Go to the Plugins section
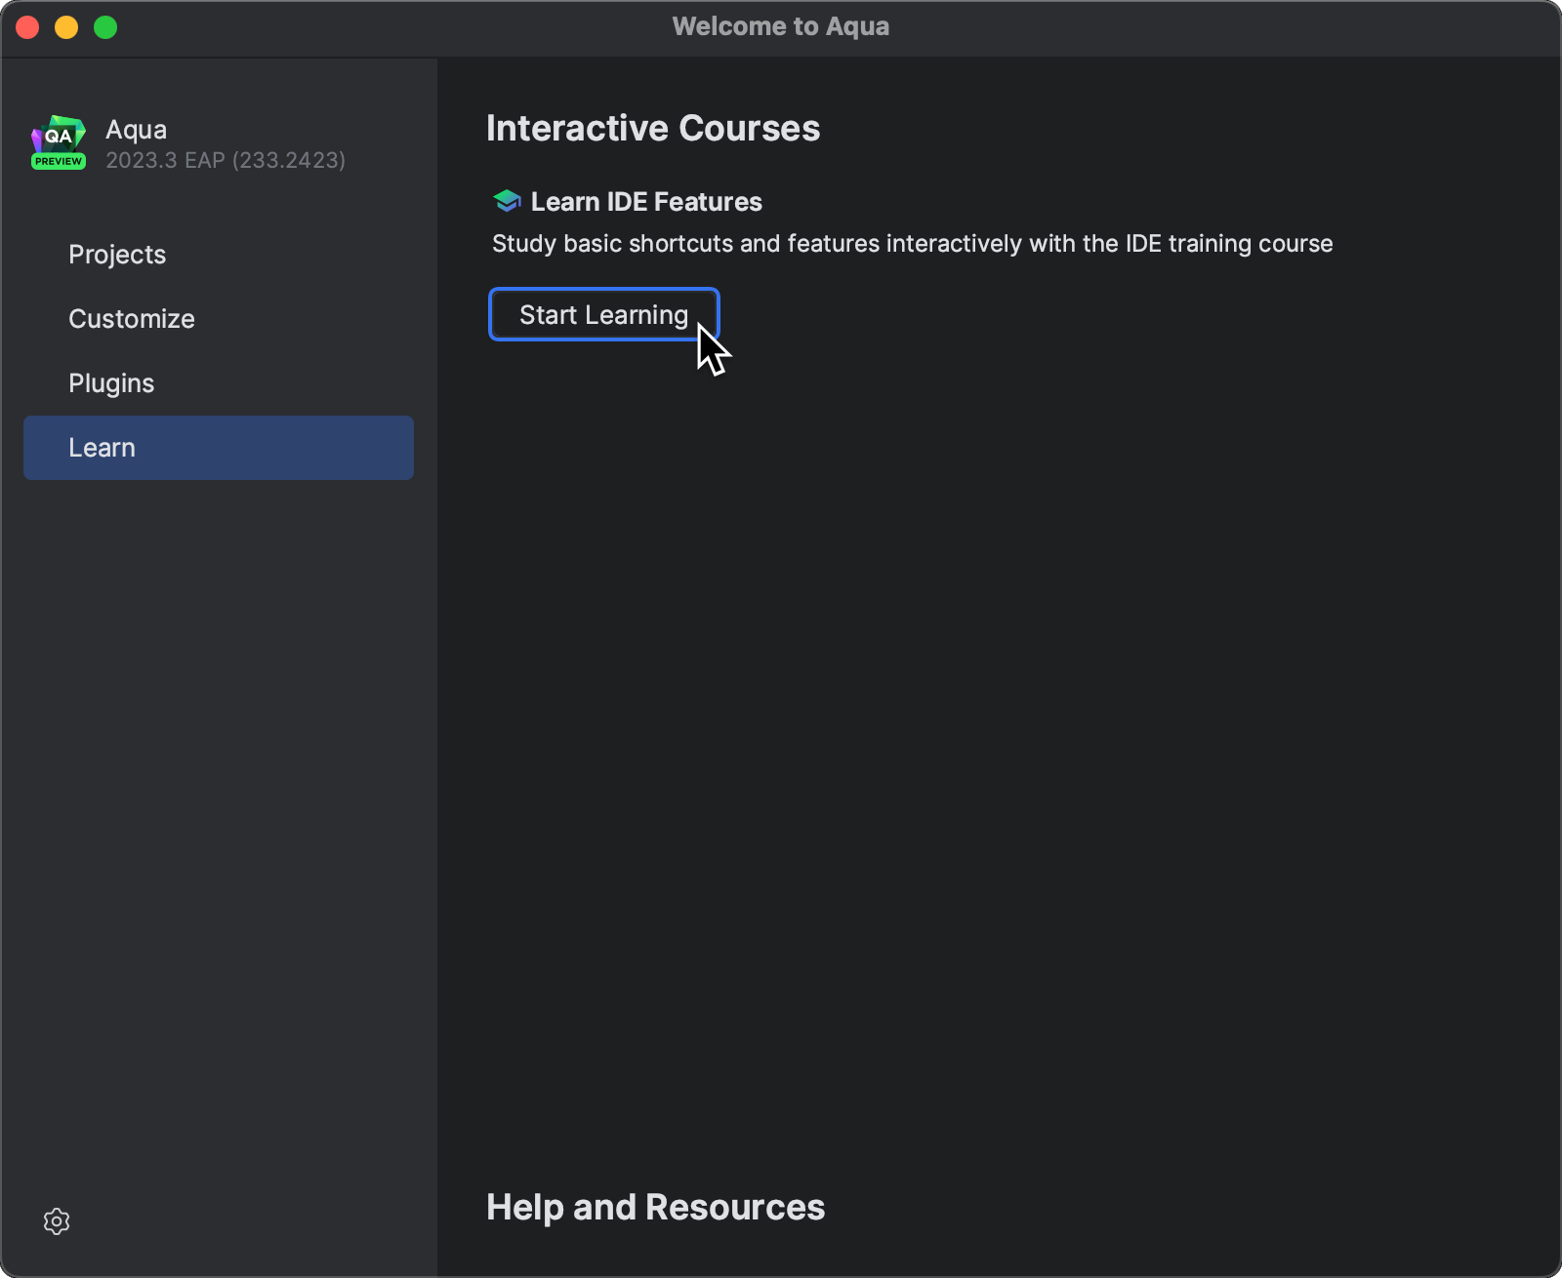The height and width of the screenshot is (1278, 1562). pyautogui.click(x=111, y=382)
